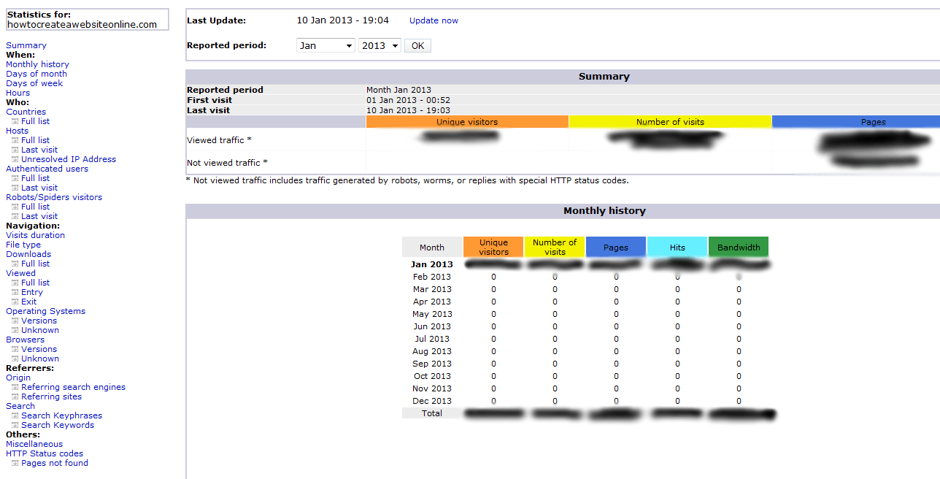Click the Versions icon under Browsers

tap(16, 349)
